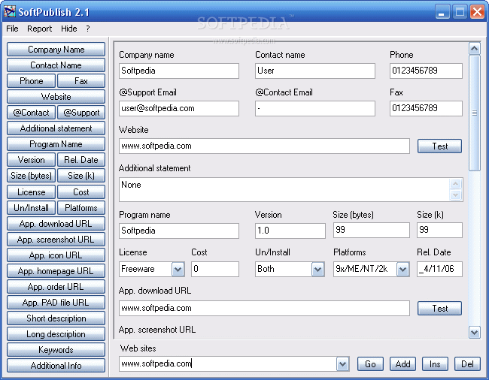Image resolution: width=489 pixels, height=380 pixels.
Task: Click the App. homepage URL sidebar button
Action: (x=56, y=271)
